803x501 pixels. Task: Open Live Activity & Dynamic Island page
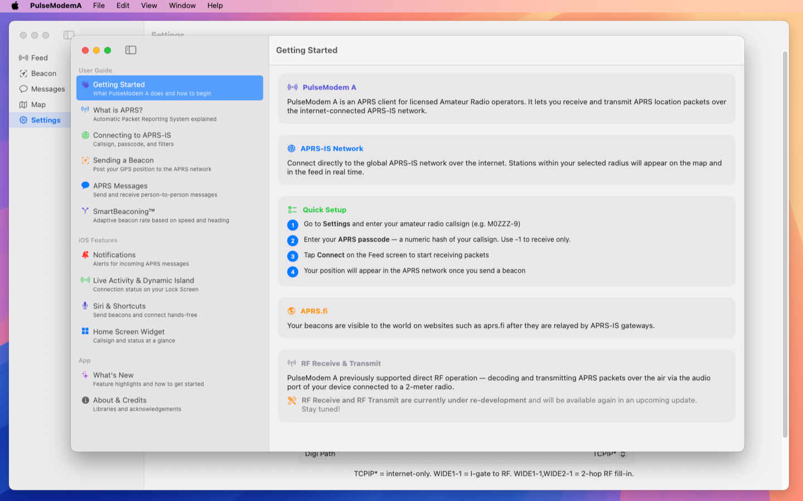[x=170, y=284]
